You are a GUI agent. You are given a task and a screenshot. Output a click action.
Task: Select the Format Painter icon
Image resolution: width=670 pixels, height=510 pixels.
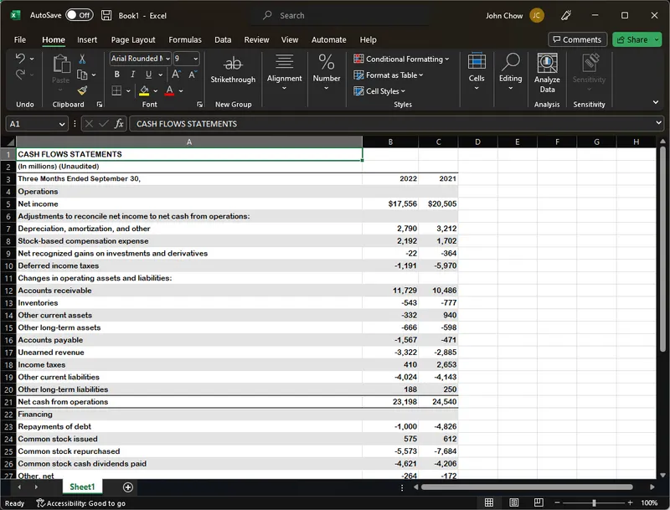pos(82,90)
